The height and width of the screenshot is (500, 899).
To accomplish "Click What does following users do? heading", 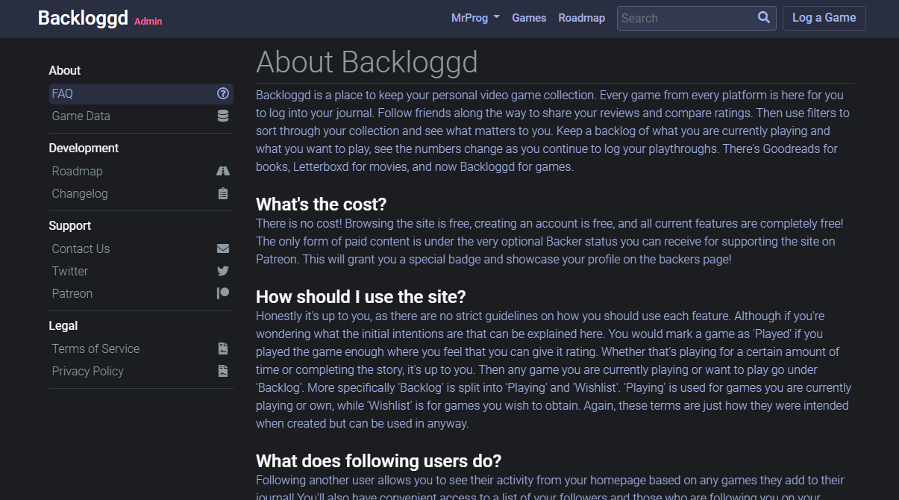I will point(378,460).
